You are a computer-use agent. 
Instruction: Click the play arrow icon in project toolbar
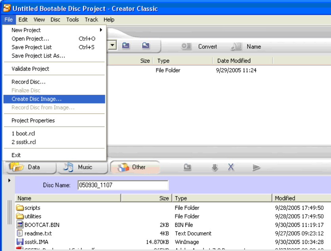click(256, 167)
